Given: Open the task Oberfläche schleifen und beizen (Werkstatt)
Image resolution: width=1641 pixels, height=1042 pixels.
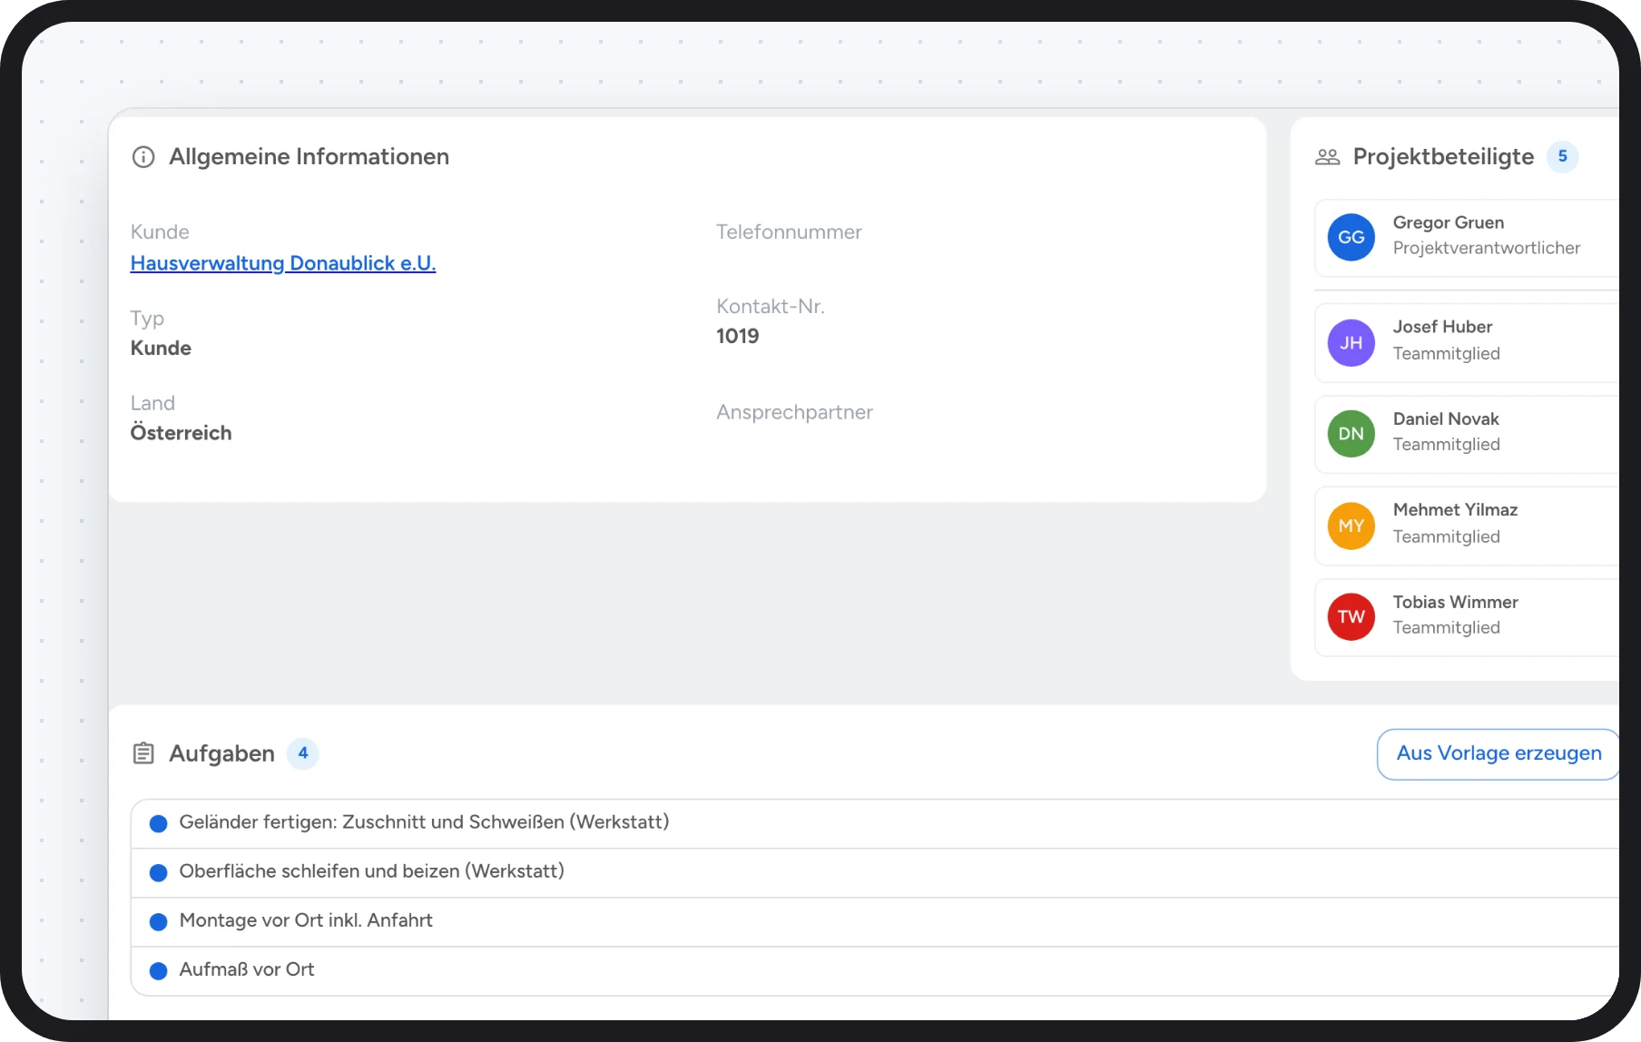Looking at the screenshot, I should (875, 872).
